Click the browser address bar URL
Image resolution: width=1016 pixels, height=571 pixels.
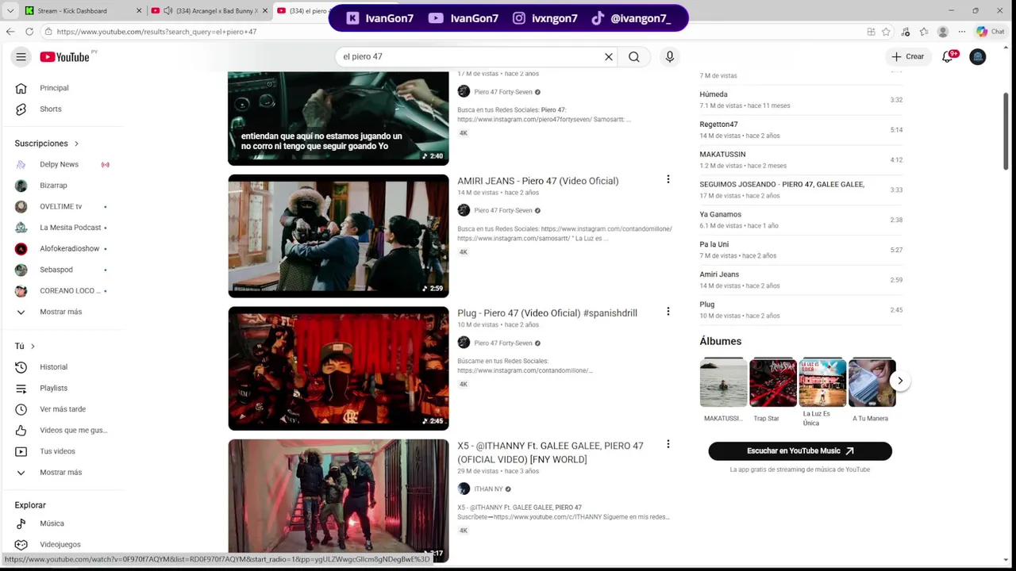point(156,32)
